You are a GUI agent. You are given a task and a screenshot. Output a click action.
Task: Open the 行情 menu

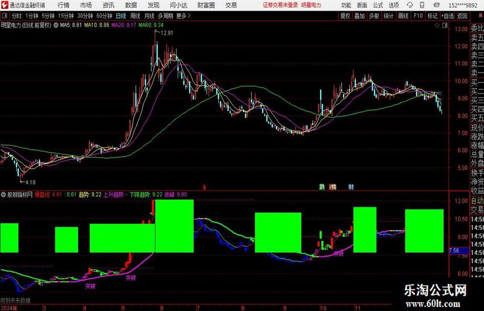click(x=64, y=5)
